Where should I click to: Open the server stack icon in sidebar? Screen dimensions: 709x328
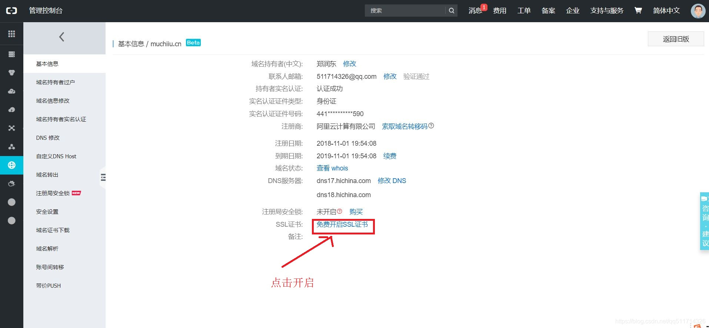tap(11, 54)
